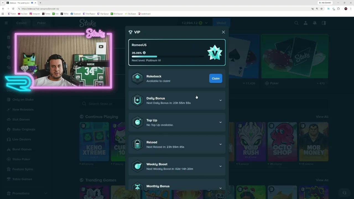The height and width of the screenshot is (199, 354).
Task: Click the VIP level progress bar
Action: click(168, 56)
